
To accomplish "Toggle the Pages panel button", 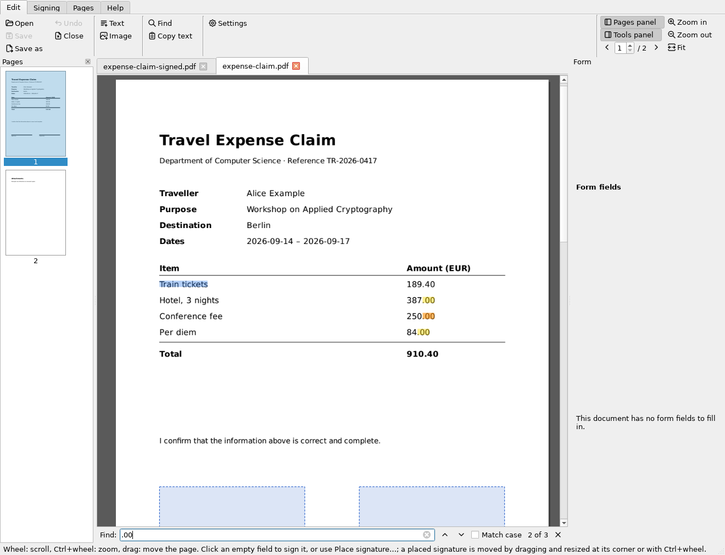I will pyautogui.click(x=632, y=22).
